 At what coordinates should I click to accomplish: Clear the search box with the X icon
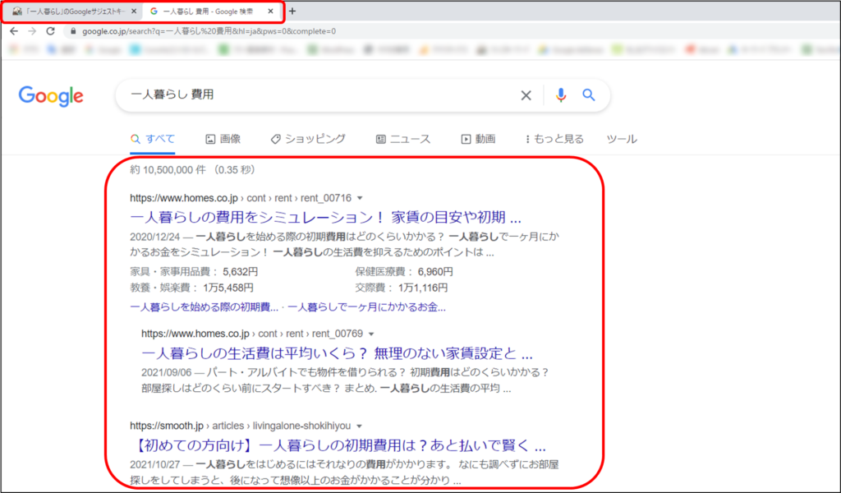tap(526, 95)
